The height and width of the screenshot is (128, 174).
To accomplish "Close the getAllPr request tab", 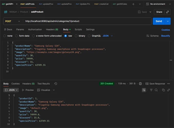I will tap(17, 4).
